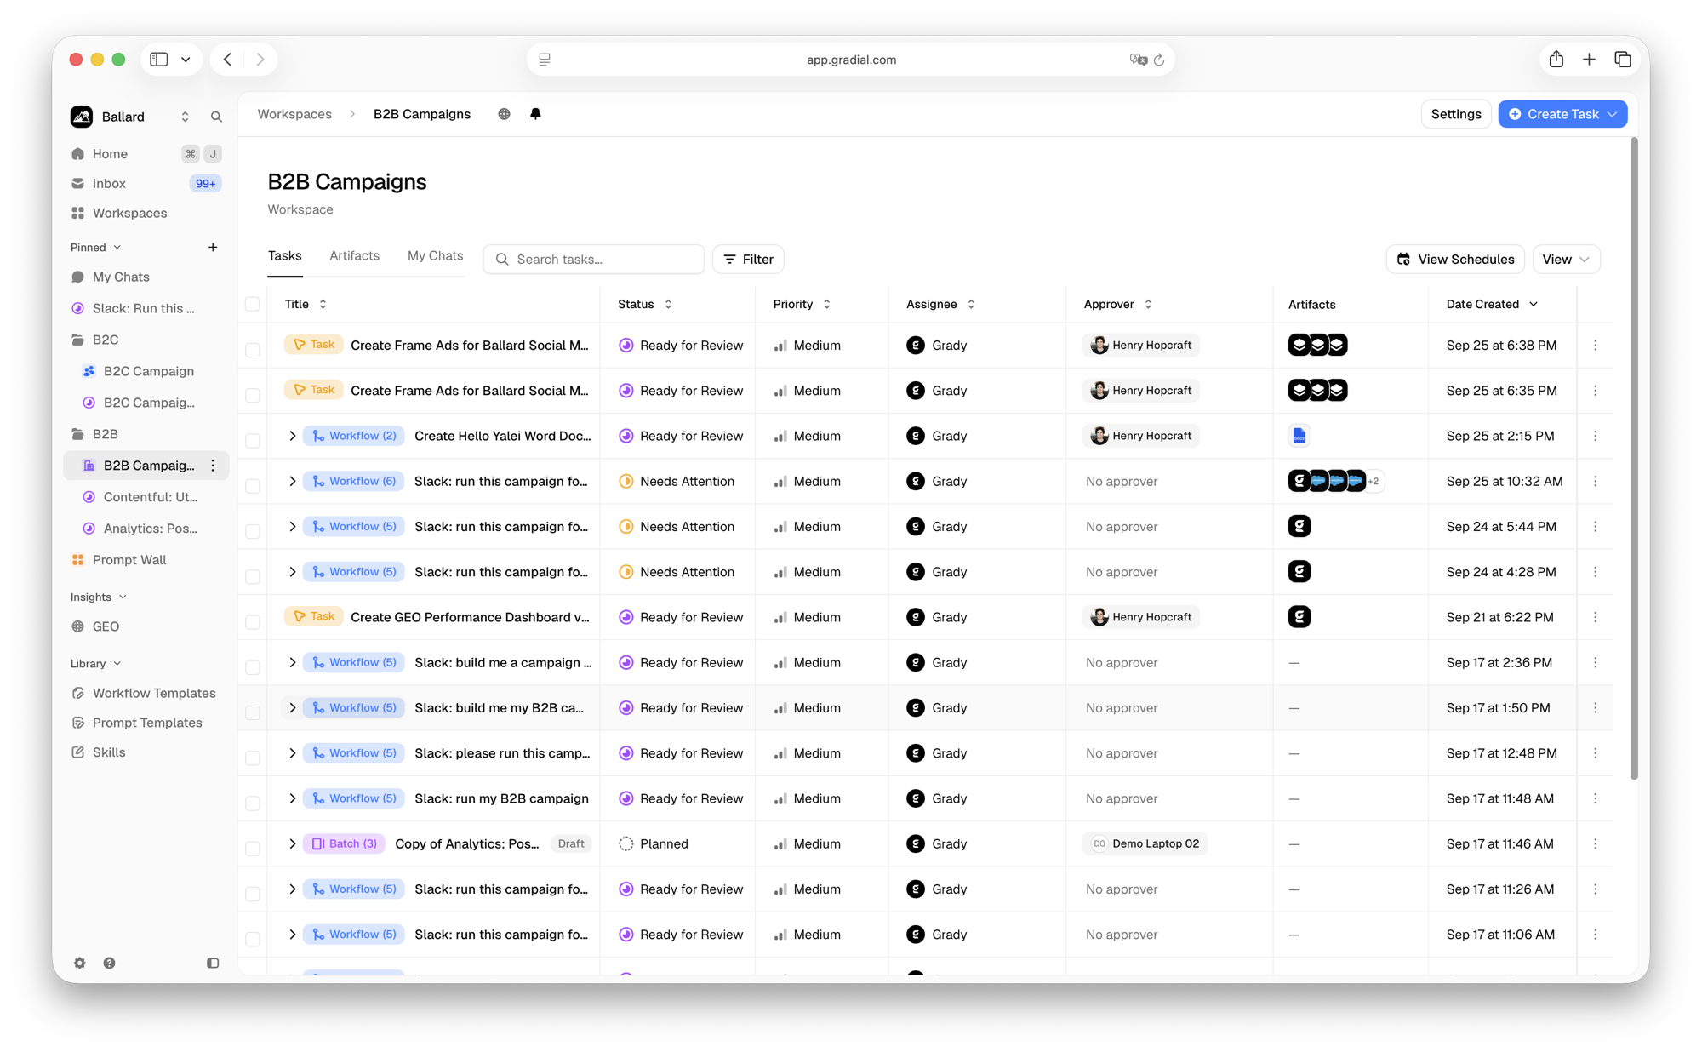Open new tab with Safari plus icon
The width and height of the screenshot is (1702, 1052).
pyautogui.click(x=1589, y=59)
